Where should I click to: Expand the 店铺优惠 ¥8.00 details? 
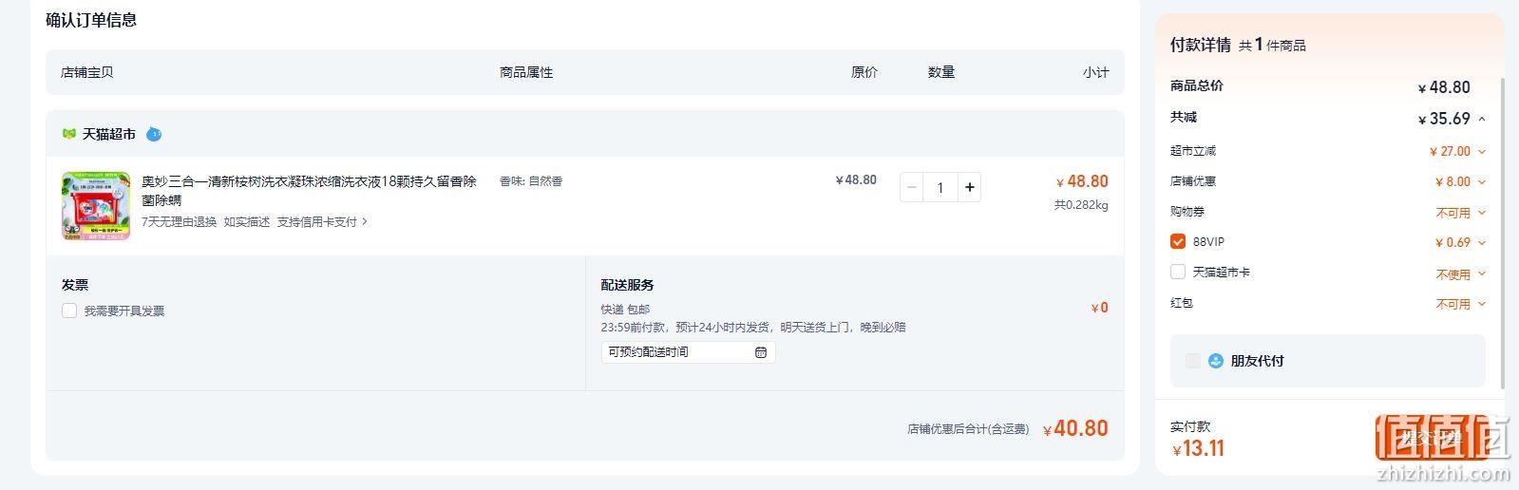[x=1482, y=181]
